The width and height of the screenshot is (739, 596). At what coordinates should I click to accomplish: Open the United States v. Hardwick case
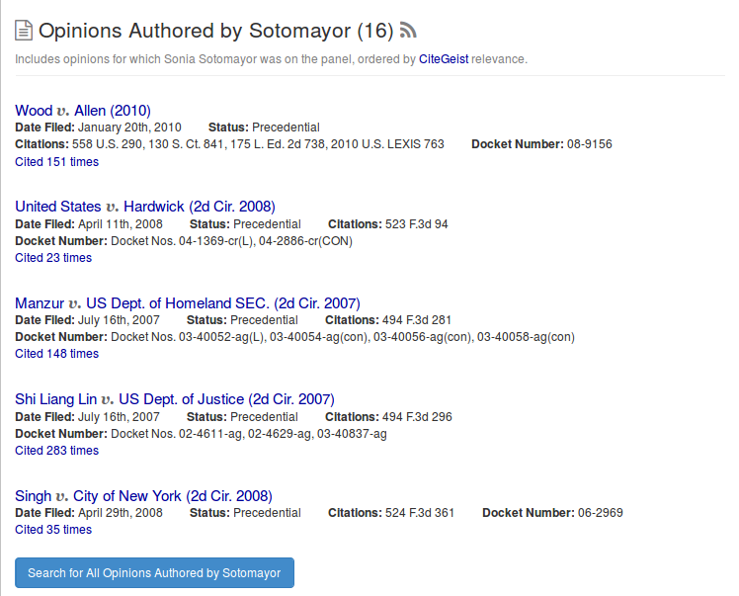click(x=144, y=207)
